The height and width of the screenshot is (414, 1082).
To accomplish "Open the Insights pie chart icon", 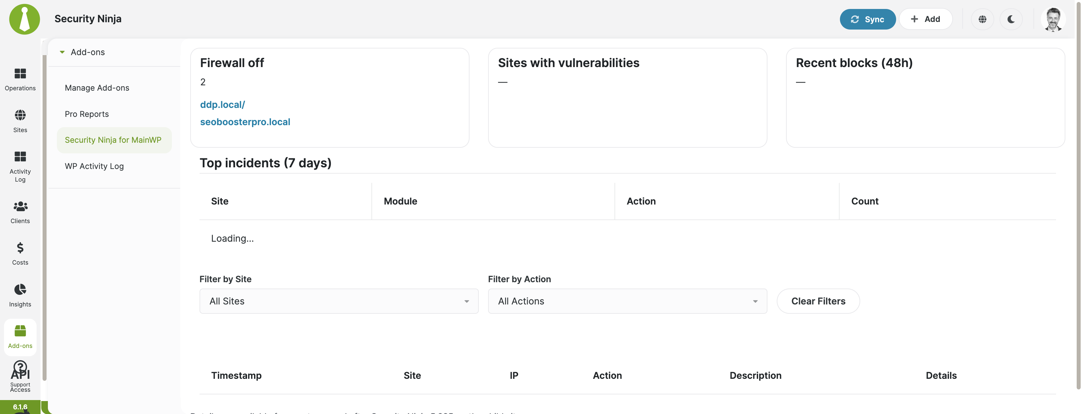I will tap(20, 290).
